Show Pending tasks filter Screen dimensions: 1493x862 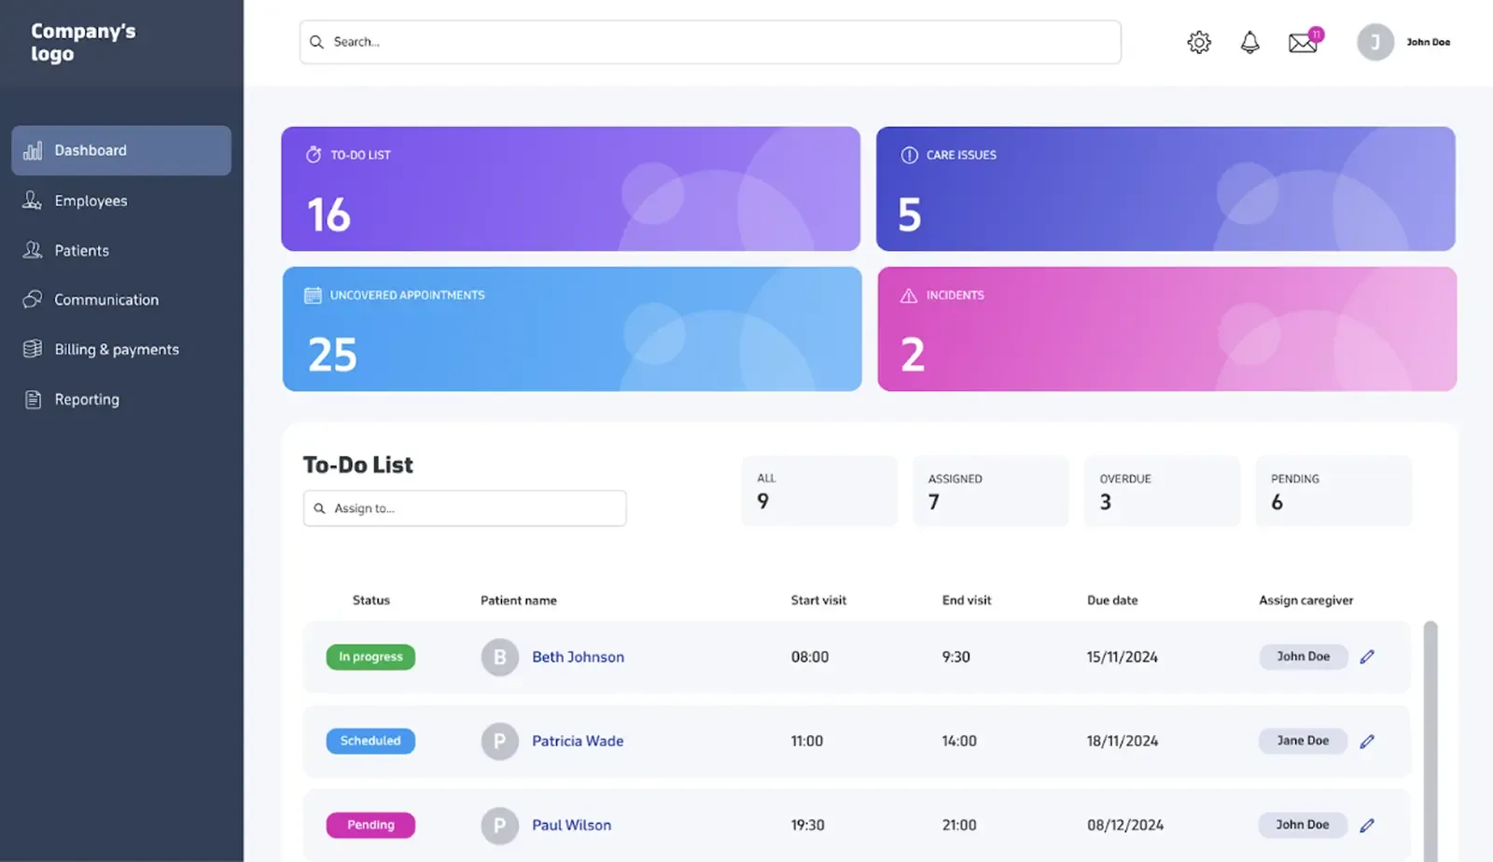[x=1333, y=491]
